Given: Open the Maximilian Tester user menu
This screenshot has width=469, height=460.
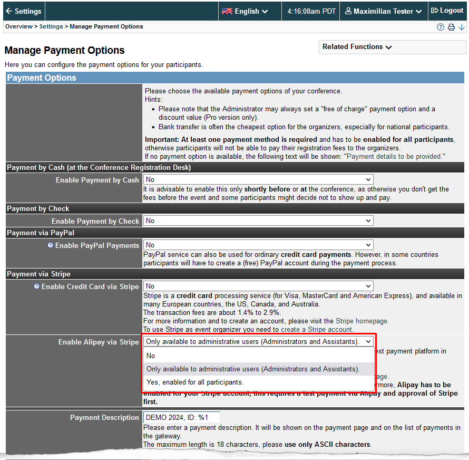Looking at the screenshot, I should [384, 12].
